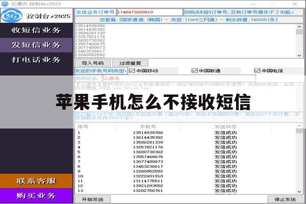Click the 发送状态 column header
This screenshot has height=204, width=306.
tap(225, 126)
